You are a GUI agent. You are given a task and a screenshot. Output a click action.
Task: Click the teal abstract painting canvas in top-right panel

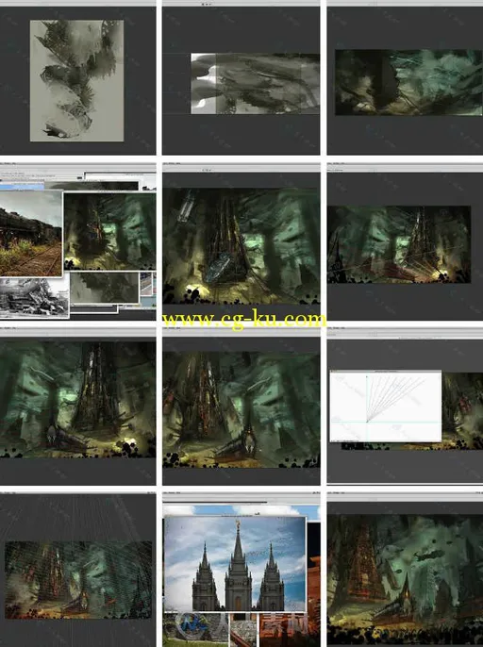point(408,82)
